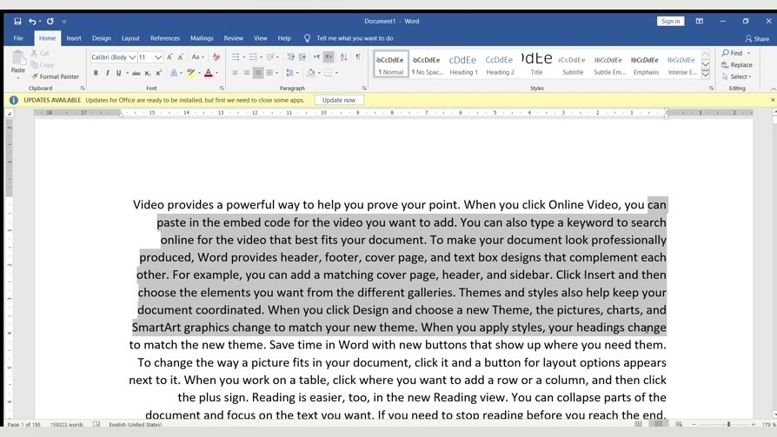Click the Sign in button
The image size is (777, 437).
click(670, 22)
